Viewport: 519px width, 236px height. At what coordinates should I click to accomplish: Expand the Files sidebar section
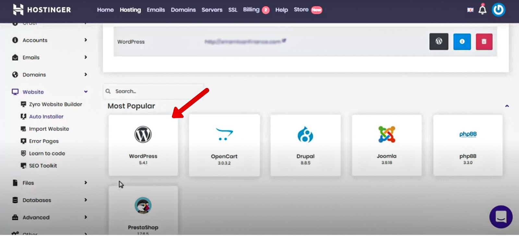click(x=86, y=182)
